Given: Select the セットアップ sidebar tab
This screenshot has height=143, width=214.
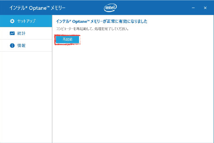Looking at the screenshot, I should click(x=26, y=21).
